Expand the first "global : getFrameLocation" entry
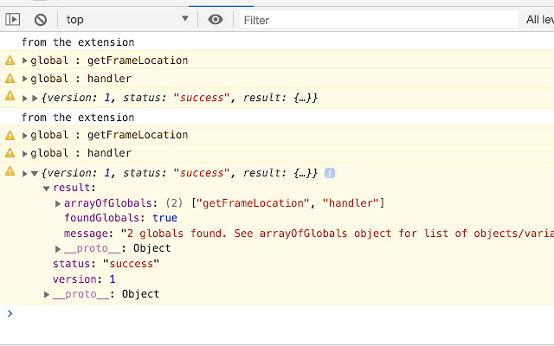Viewport: 554px width, 346px height. click(25, 61)
